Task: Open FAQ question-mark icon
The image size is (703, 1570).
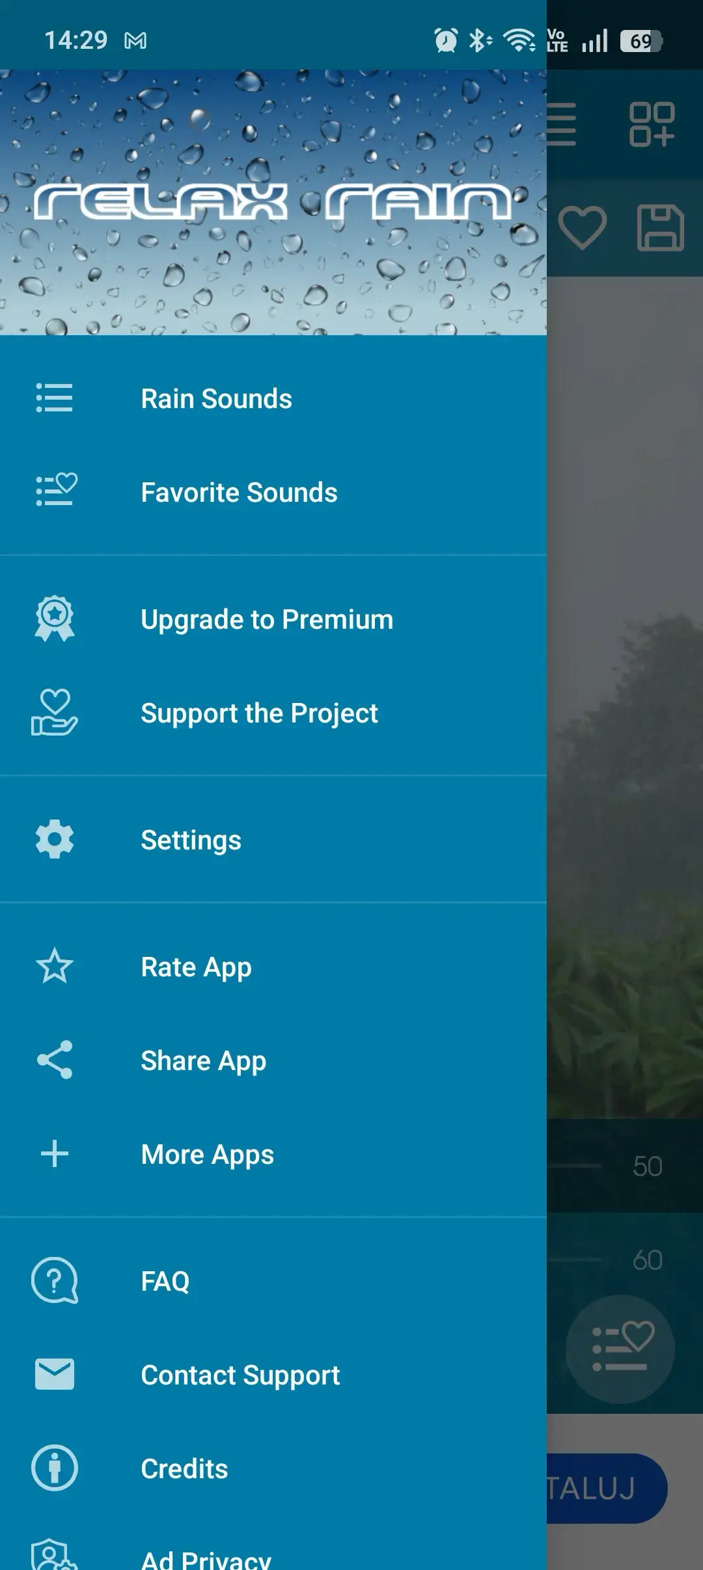Action: pos(55,1280)
